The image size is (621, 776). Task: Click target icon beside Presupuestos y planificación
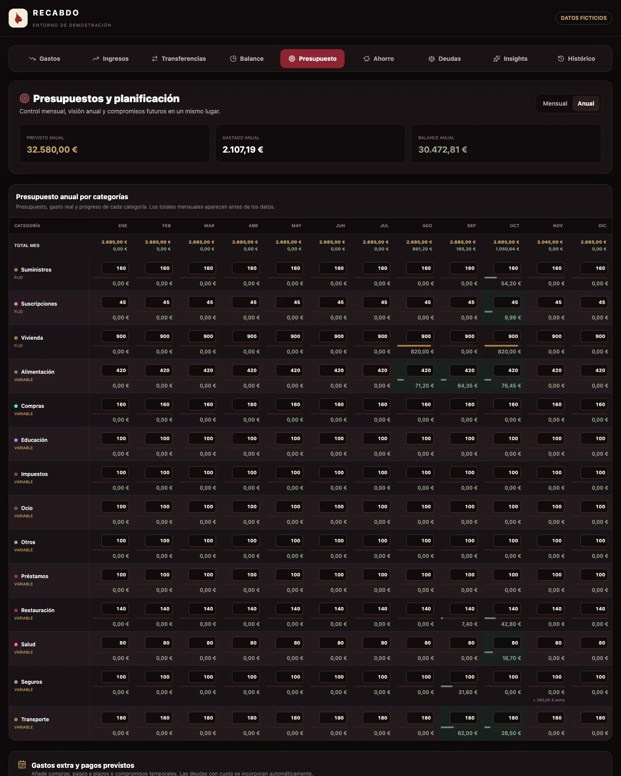coord(25,98)
